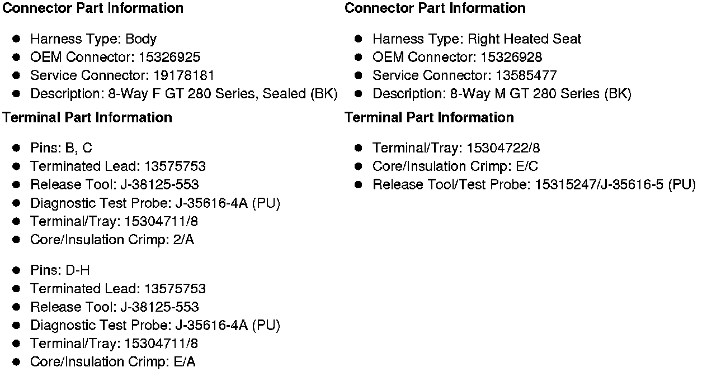Click the Pins: B, C entry

(x=62, y=148)
